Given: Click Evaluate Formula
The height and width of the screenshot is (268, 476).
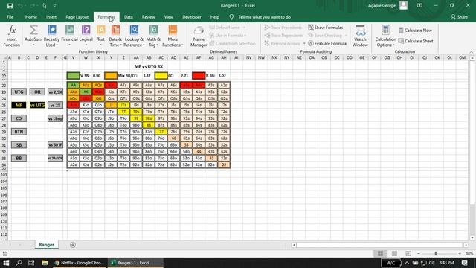Looking at the screenshot, I should [x=327, y=43].
